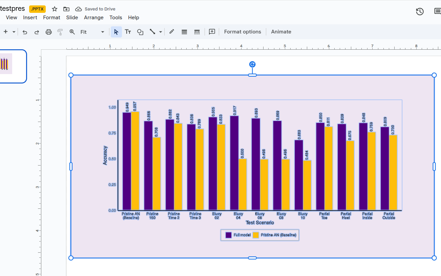Image resolution: width=441 pixels, height=276 pixels.
Task: Select the shape tool
Action: pos(140,32)
